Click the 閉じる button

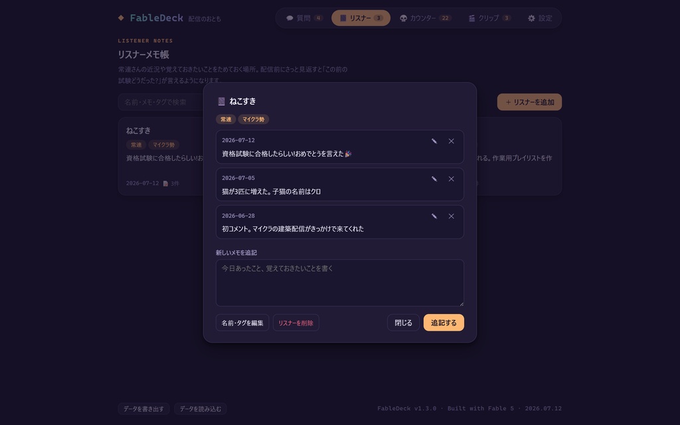[403, 323]
